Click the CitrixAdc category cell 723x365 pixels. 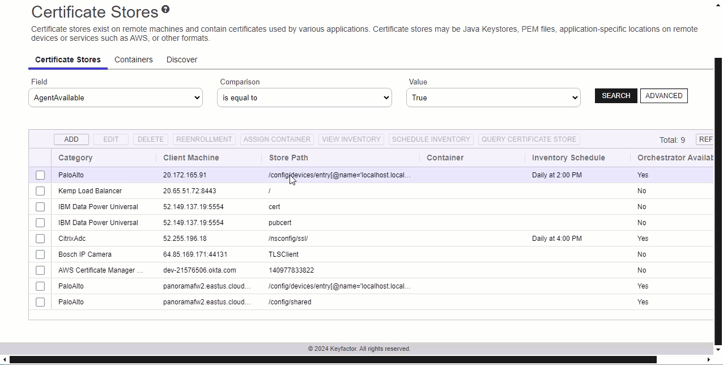(72, 239)
